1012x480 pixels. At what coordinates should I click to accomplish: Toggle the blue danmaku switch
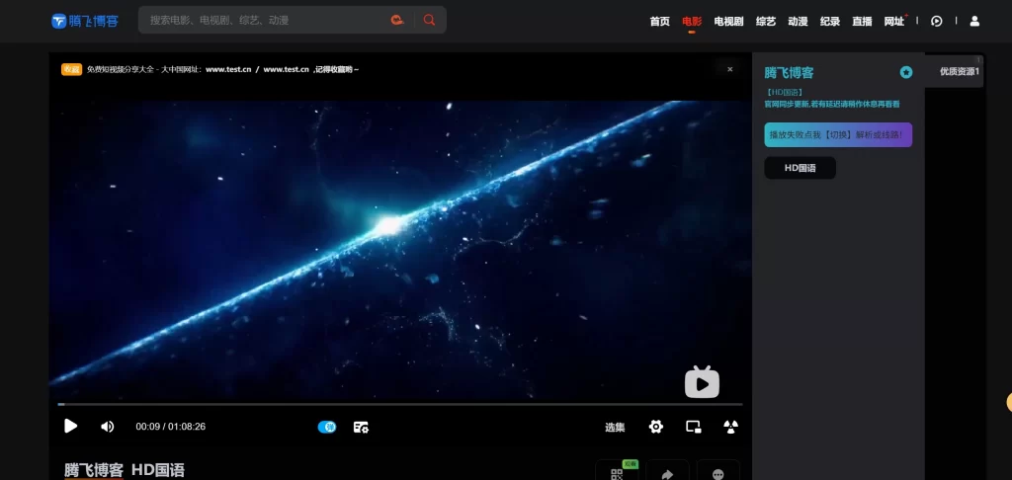[327, 427]
